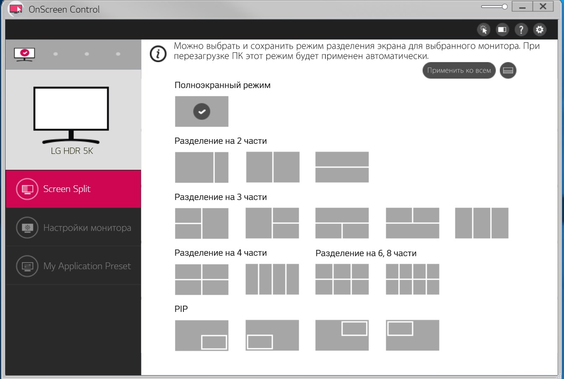Click the window layout icon in top bar
This screenshot has width=564, height=379.
(502, 30)
